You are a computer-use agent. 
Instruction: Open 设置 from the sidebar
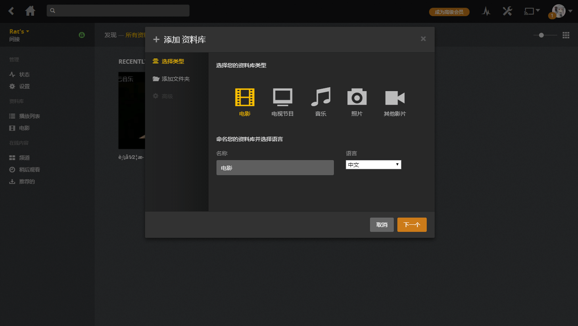[x=23, y=86]
